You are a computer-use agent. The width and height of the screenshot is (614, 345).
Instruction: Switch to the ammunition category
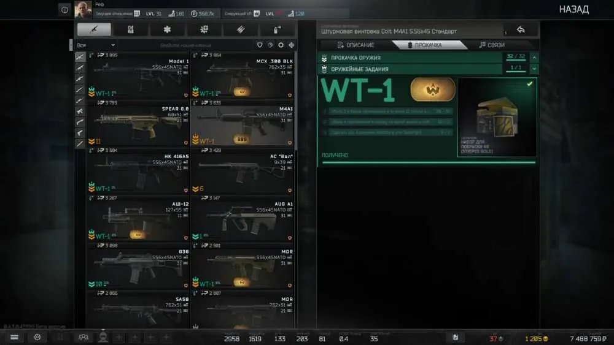coord(241,29)
